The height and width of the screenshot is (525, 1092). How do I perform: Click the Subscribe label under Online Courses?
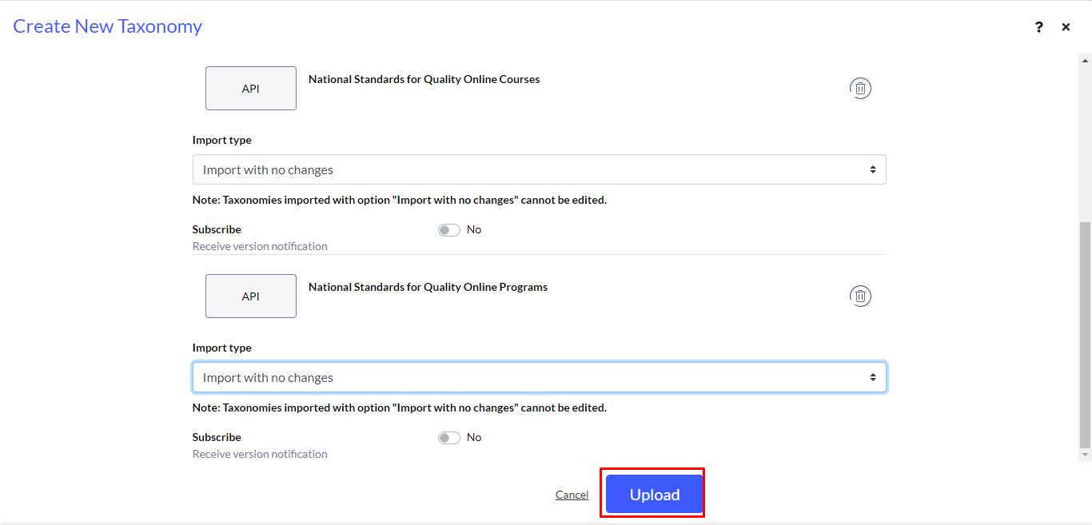(x=217, y=229)
